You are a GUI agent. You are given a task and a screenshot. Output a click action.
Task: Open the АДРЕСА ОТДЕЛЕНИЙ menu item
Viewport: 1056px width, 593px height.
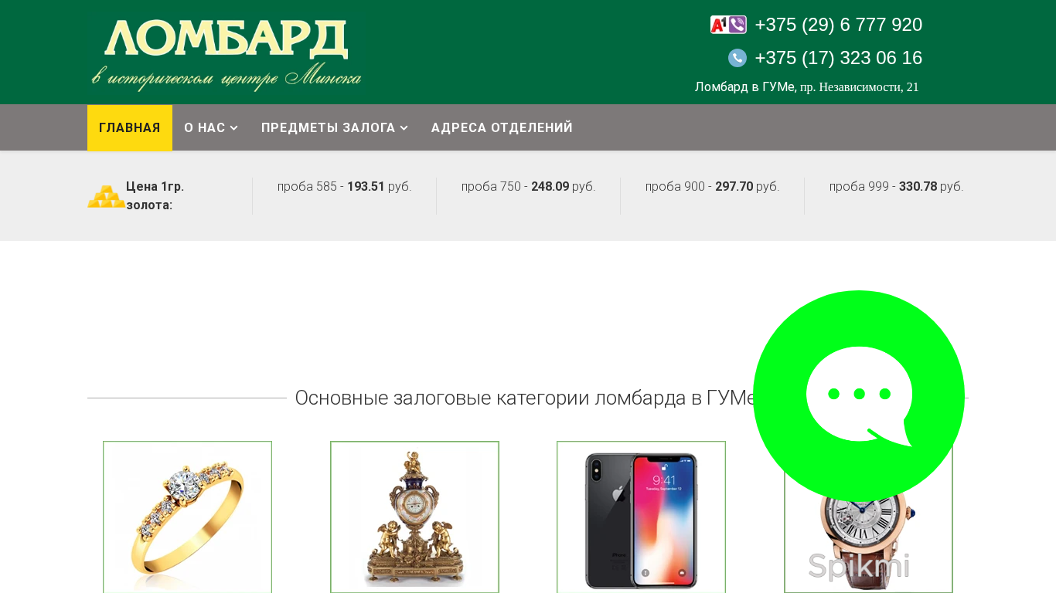tap(502, 127)
